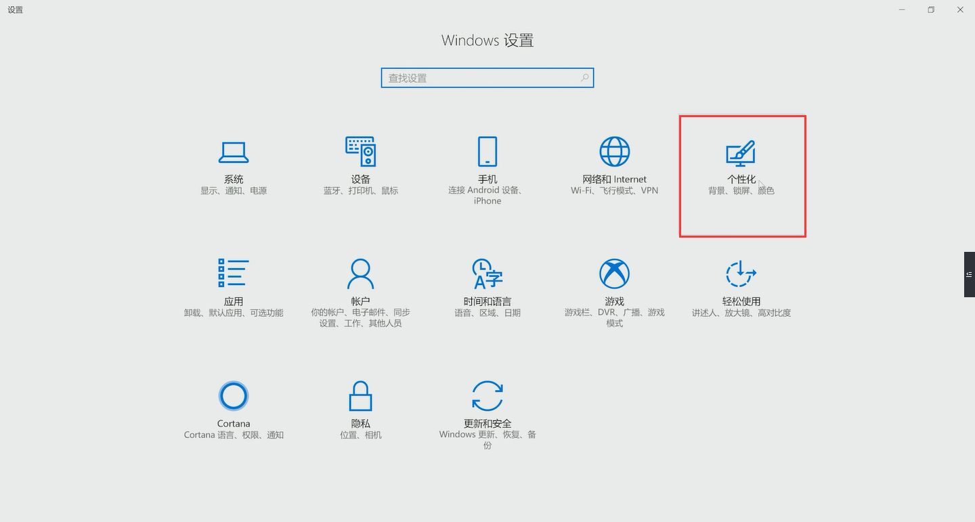Click description 游戏栏、DVR、广播、游戏模式

614,318
